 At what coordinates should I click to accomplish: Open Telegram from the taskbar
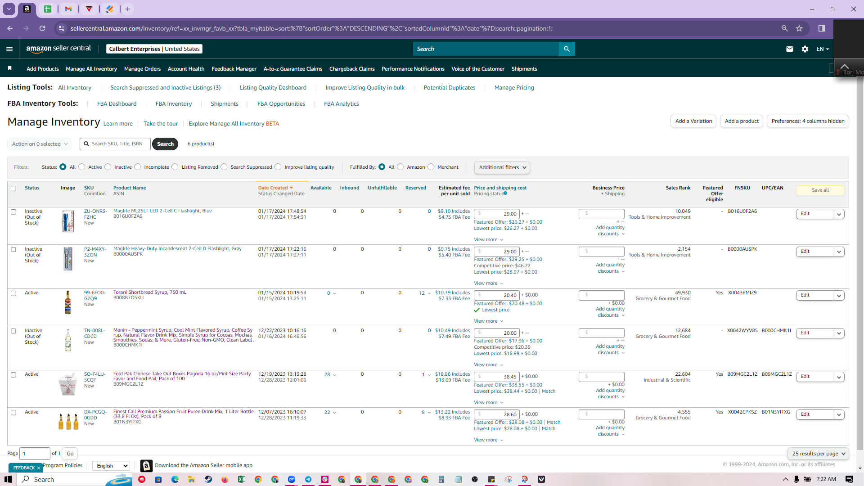click(x=308, y=479)
